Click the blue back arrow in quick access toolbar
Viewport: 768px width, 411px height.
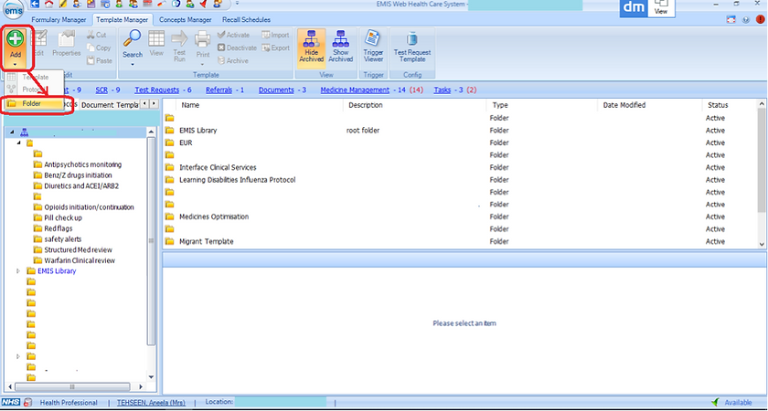tap(36, 4)
